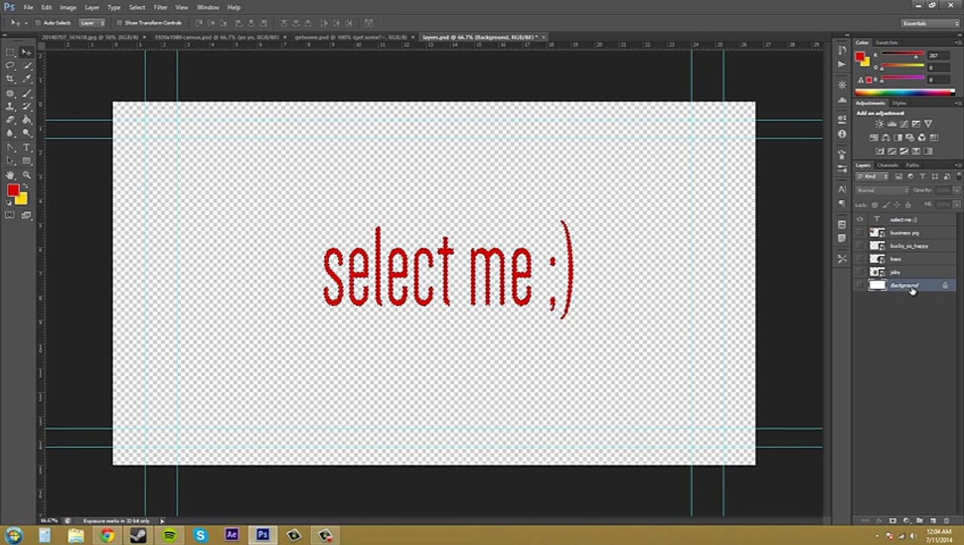
Task: Show the bucky_so_happy layer
Action: (x=859, y=246)
